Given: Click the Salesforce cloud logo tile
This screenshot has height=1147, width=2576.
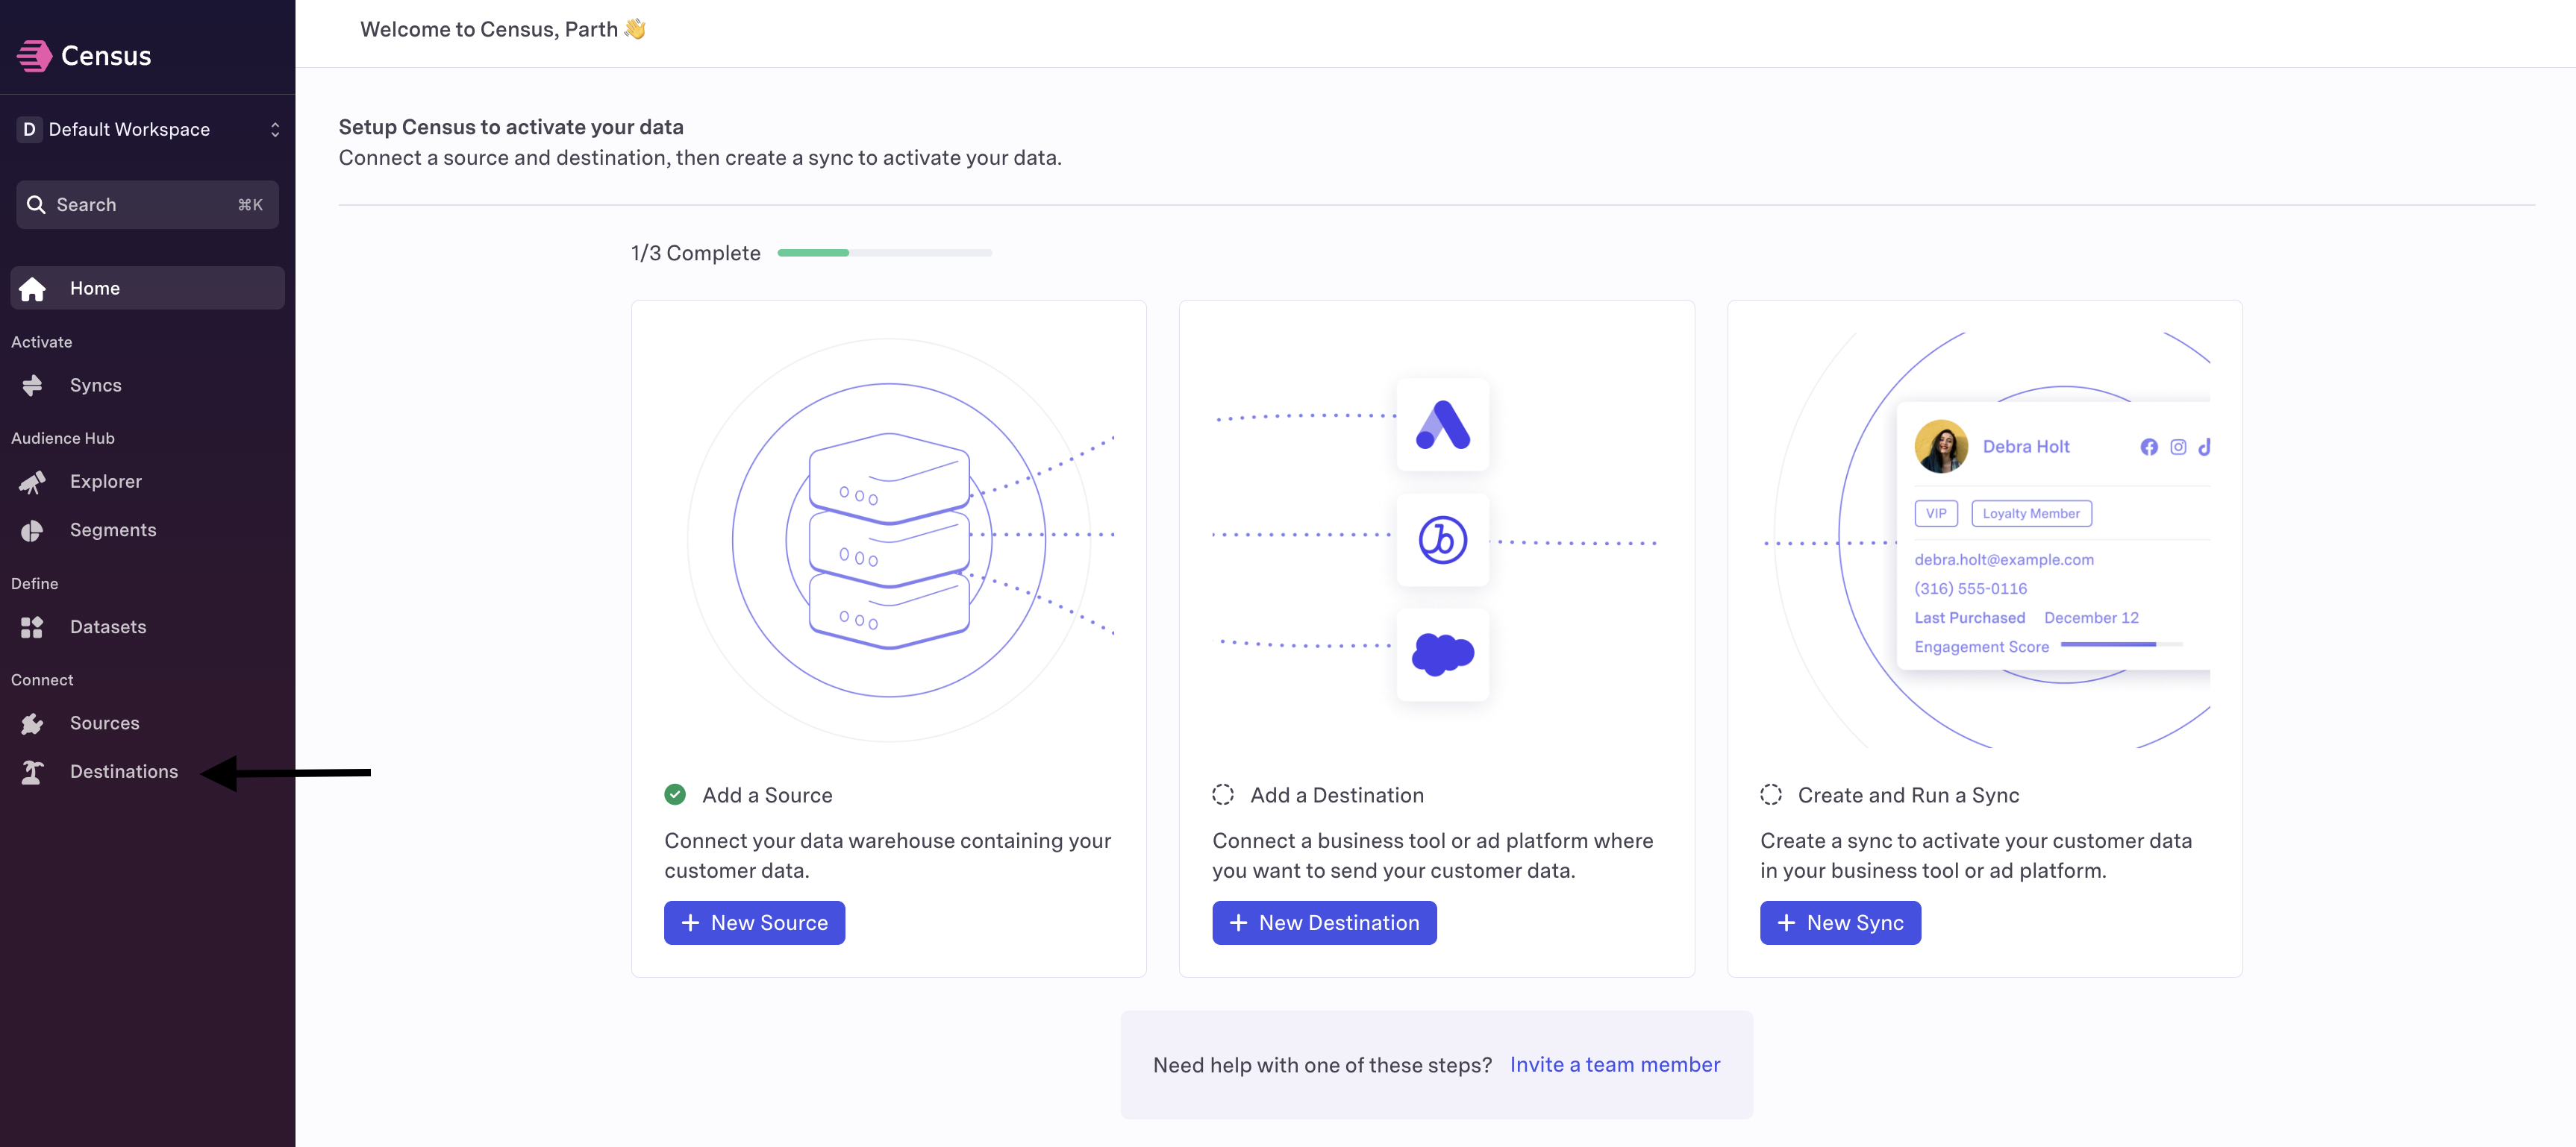Looking at the screenshot, I should point(1442,656).
